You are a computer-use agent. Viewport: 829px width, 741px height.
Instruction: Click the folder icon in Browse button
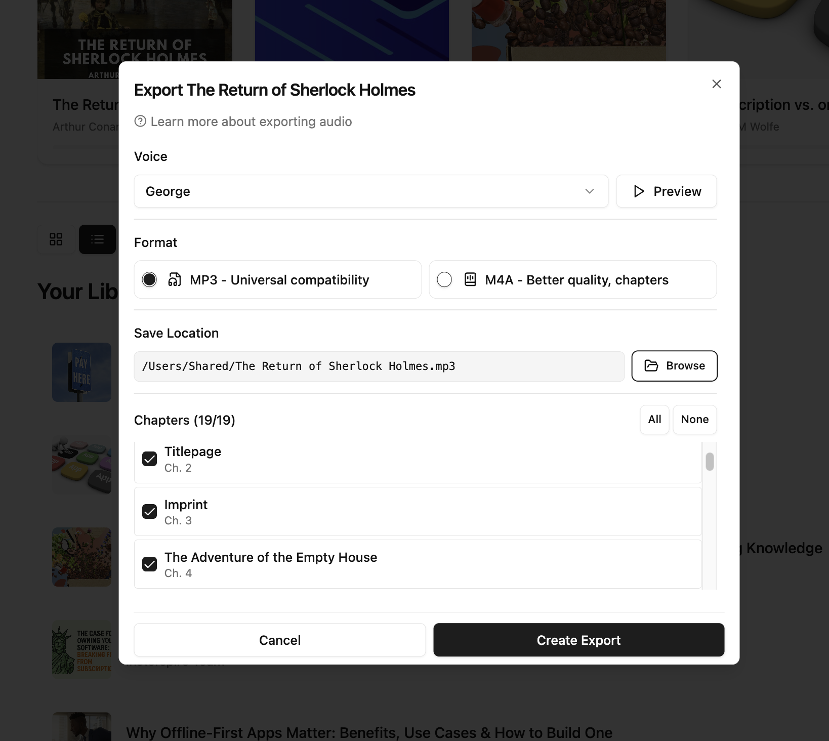(651, 366)
